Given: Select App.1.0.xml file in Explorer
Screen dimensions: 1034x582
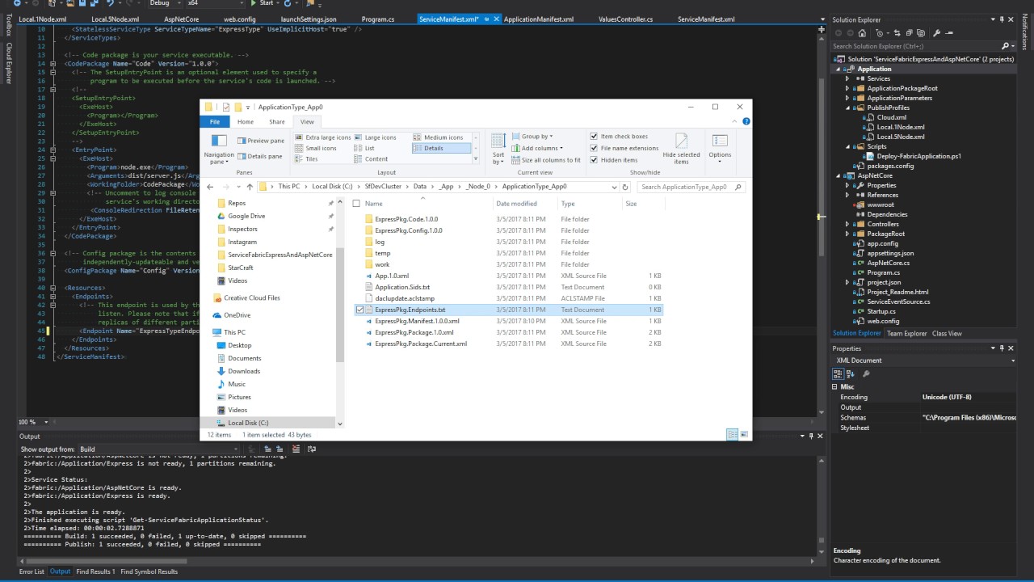Looking at the screenshot, I should point(392,276).
